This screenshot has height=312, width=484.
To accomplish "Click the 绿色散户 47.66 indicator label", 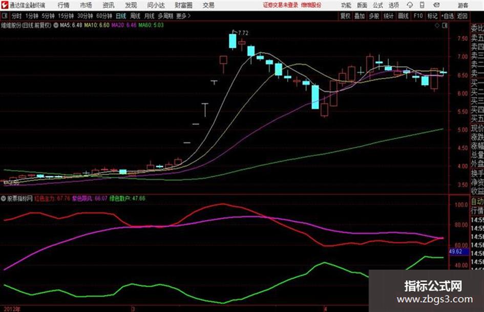I will click(x=127, y=198).
